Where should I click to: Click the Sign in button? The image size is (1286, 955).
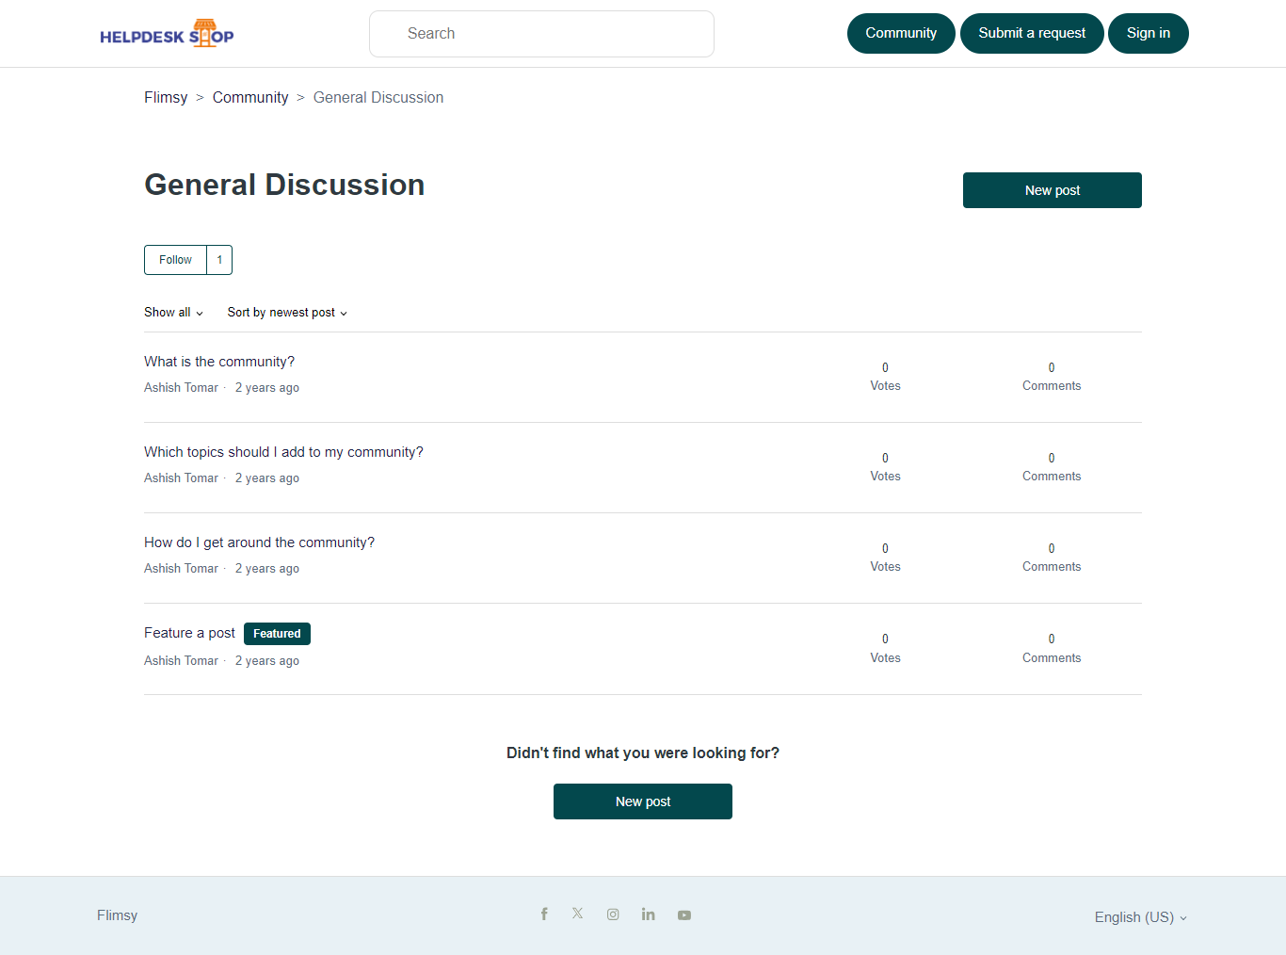[1148, 34]
